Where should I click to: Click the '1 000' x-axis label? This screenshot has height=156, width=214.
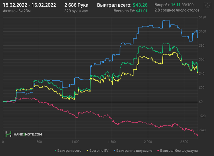(x=76, y=142)
